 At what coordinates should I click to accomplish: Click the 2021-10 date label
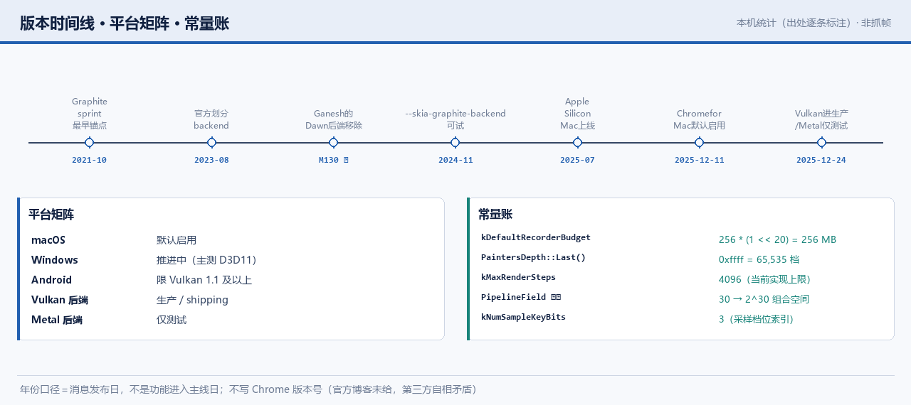pyautogui.click(x=89, y=160)
